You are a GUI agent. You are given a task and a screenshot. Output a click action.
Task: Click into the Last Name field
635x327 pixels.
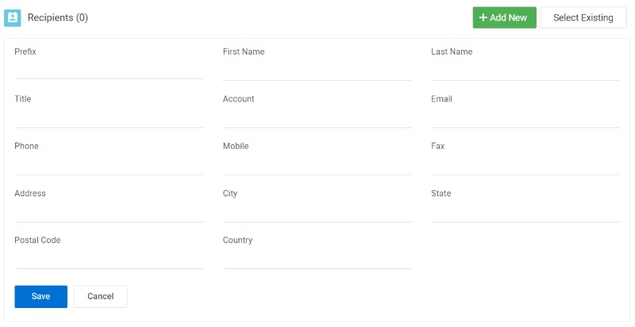[525, 70]
